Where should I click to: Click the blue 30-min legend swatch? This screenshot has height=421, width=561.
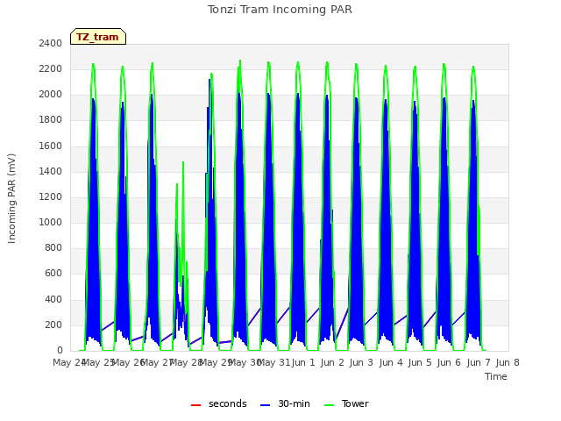click(265, 405)
